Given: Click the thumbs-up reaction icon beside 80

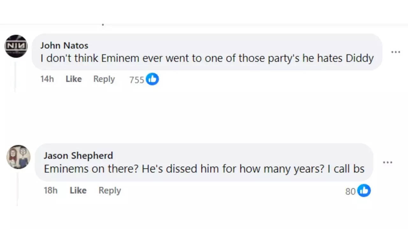Looking at the screenshot, I should coord(364,191).
